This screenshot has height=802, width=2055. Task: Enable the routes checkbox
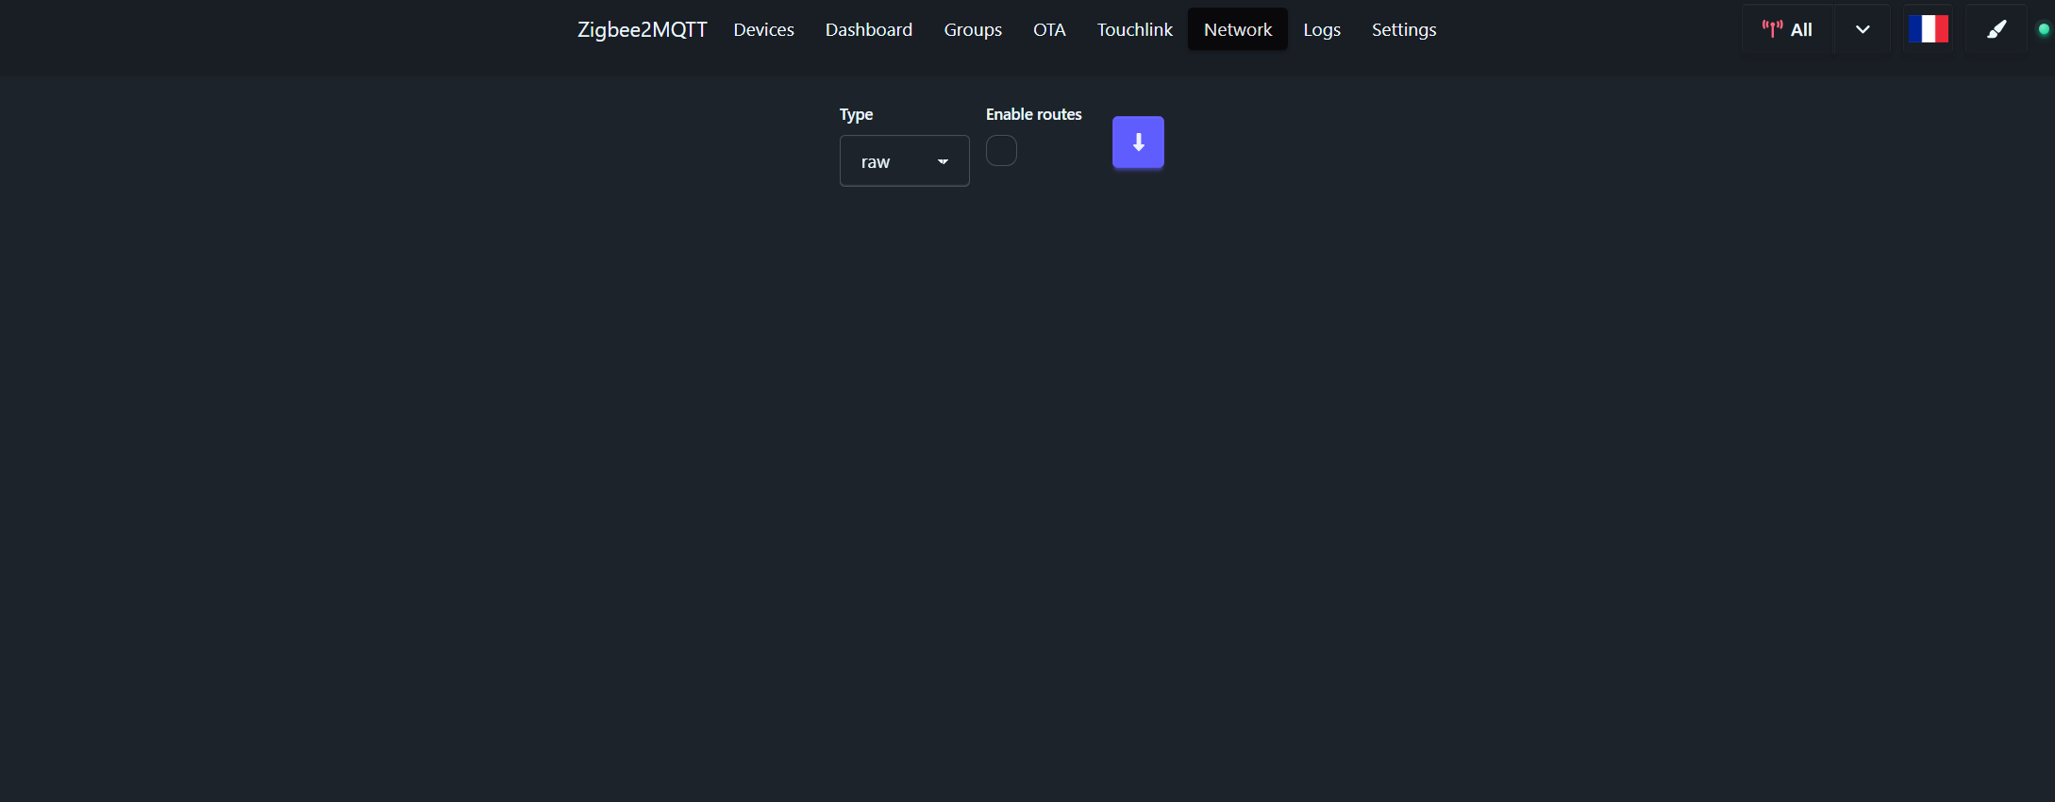coord(1001,151)
